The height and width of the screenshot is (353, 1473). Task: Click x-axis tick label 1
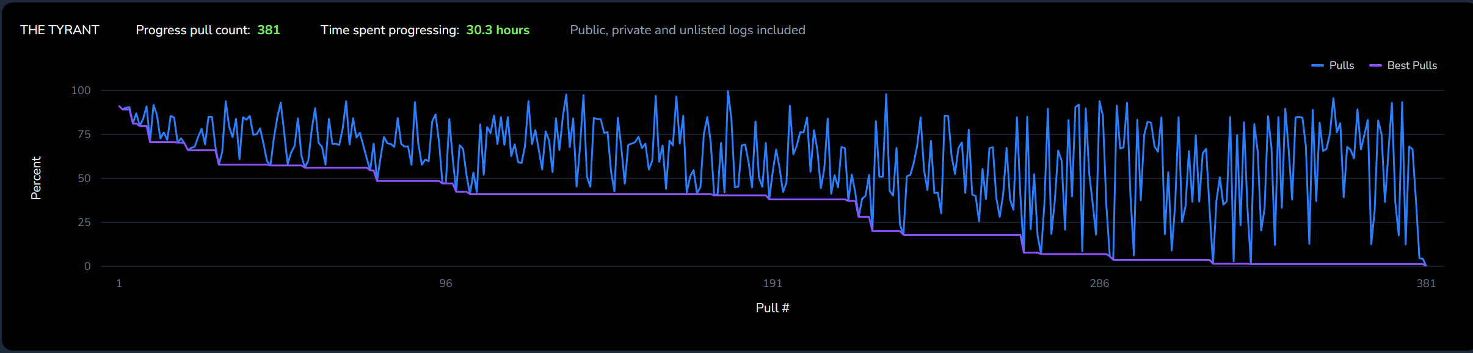(x=119, y=283)
